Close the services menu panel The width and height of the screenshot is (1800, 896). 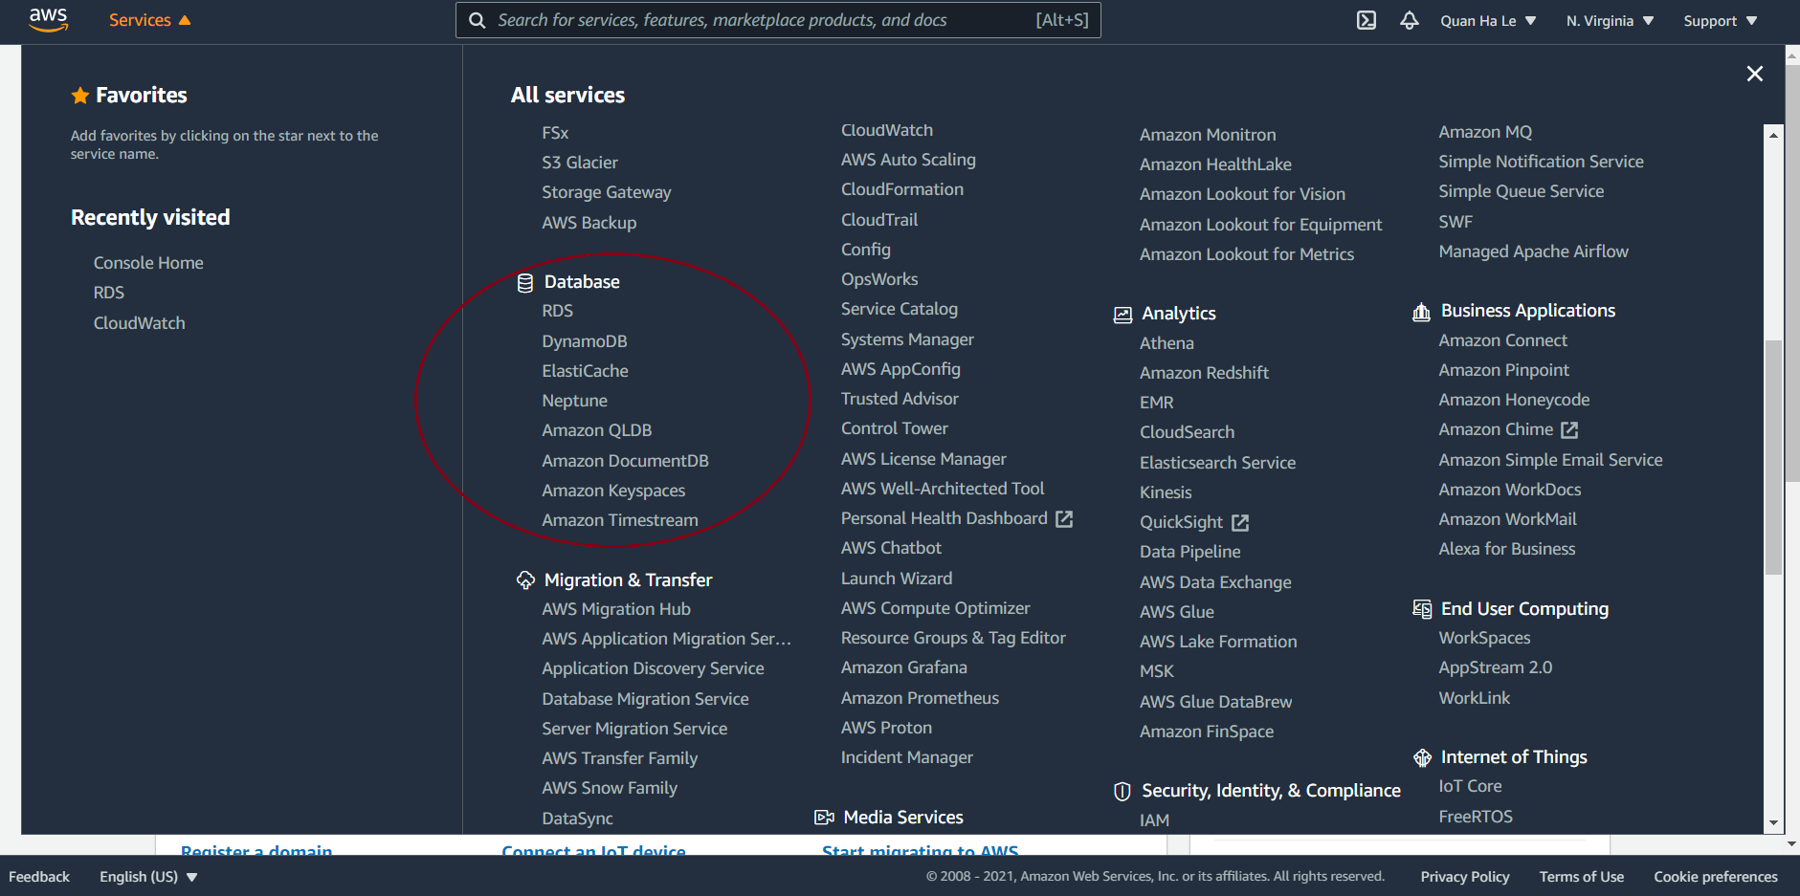tap(1755, 74)
